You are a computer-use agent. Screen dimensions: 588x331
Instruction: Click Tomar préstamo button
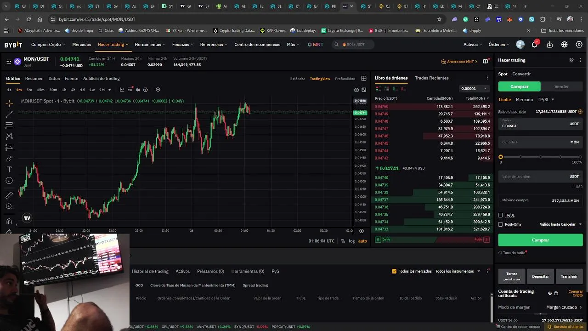[512, 276]
